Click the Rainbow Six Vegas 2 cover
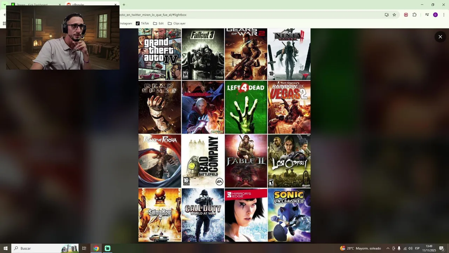449x253 pixels. (x=289, y=108)
